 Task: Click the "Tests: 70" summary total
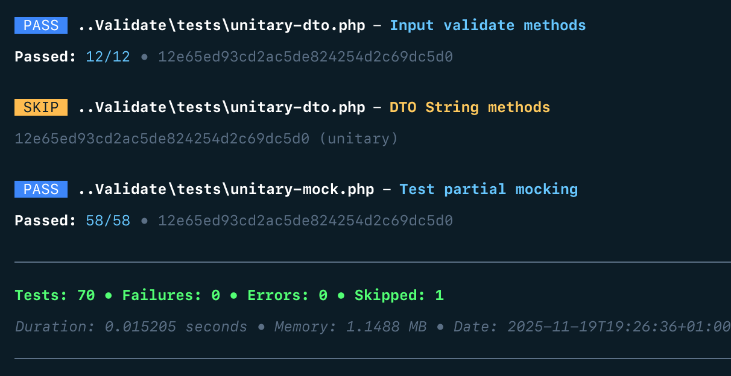pos(55,295)
